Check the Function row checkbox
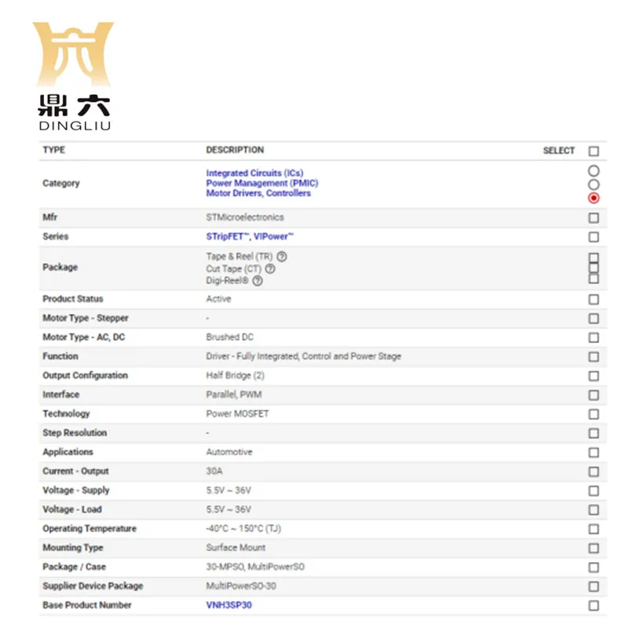The width and height of the screenshot is (628, 628). pos(593,357)
